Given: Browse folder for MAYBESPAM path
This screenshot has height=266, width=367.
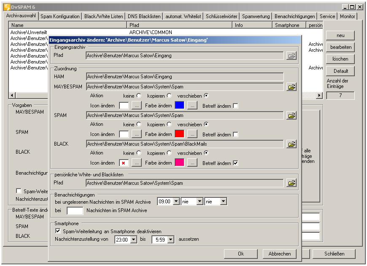Looking at the screenshot, I should [x=291, y=87].
